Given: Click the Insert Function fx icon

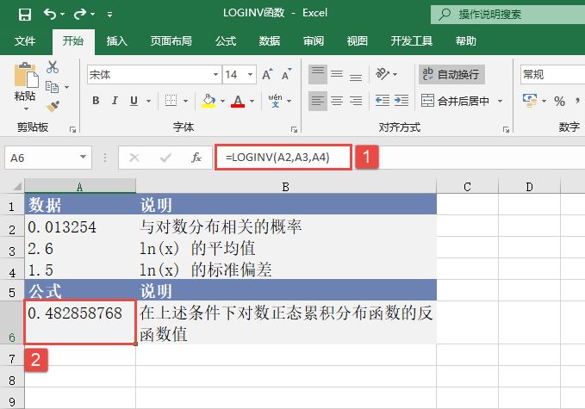Looking at the screenshot, I should click(x=196, y=158).
